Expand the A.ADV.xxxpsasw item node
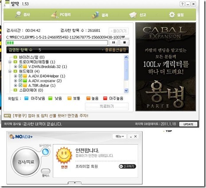The image size is (206, 188). pos(16,81)
